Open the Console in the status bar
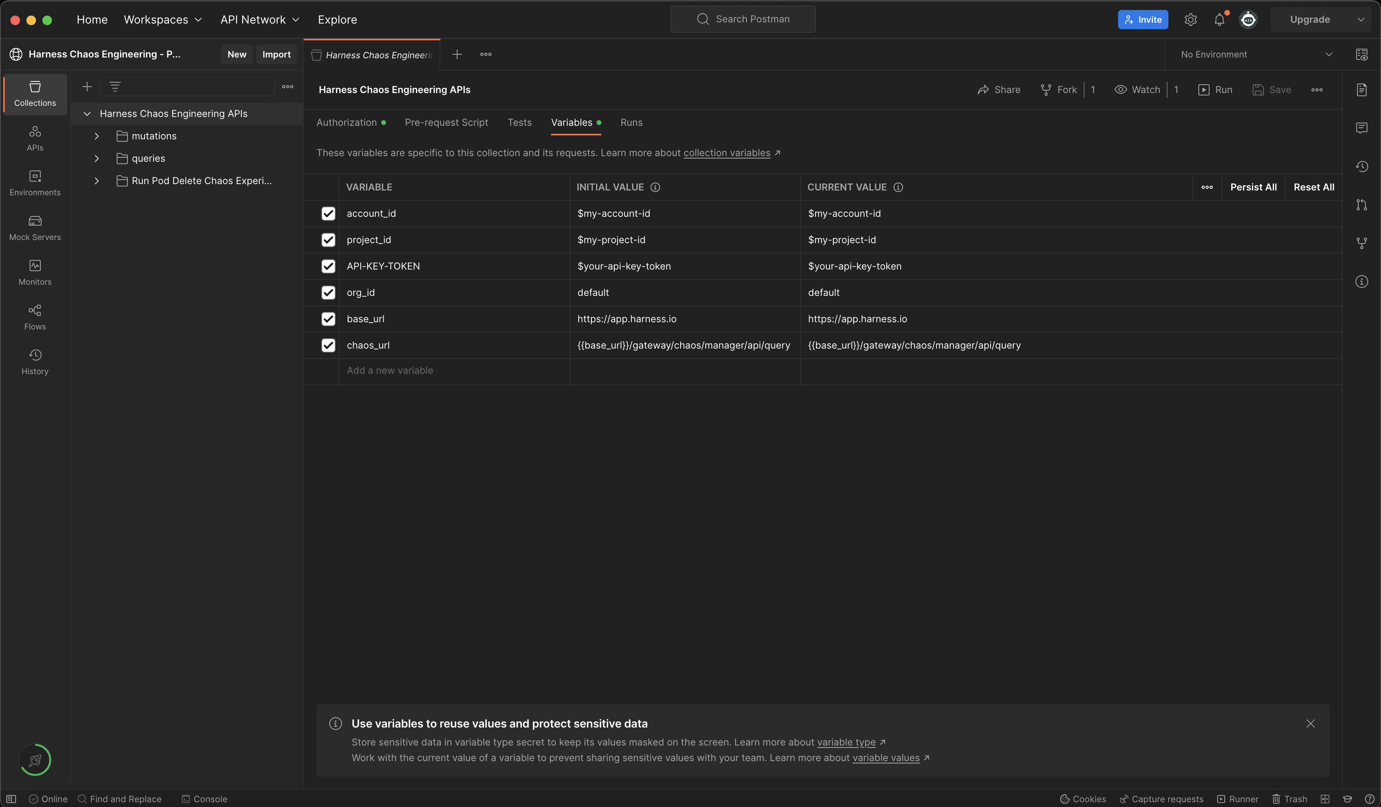Screen dimensions: 1381x807 [x=205, y=799]
